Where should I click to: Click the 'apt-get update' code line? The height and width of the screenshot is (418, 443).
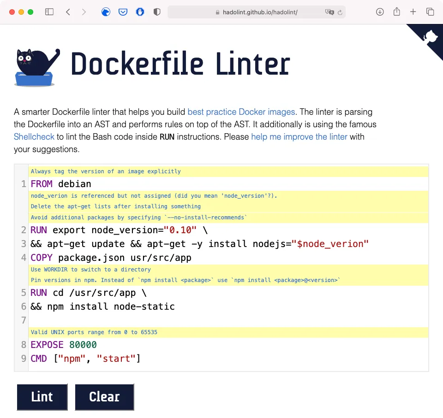click(x=228, y=244)
